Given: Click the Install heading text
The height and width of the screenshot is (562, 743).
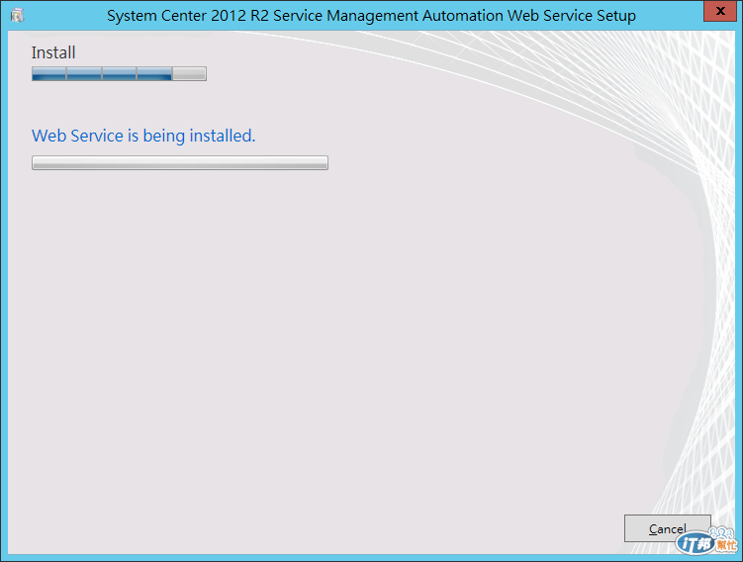Looking at the screenshot, I should click(x=53, y=52).
